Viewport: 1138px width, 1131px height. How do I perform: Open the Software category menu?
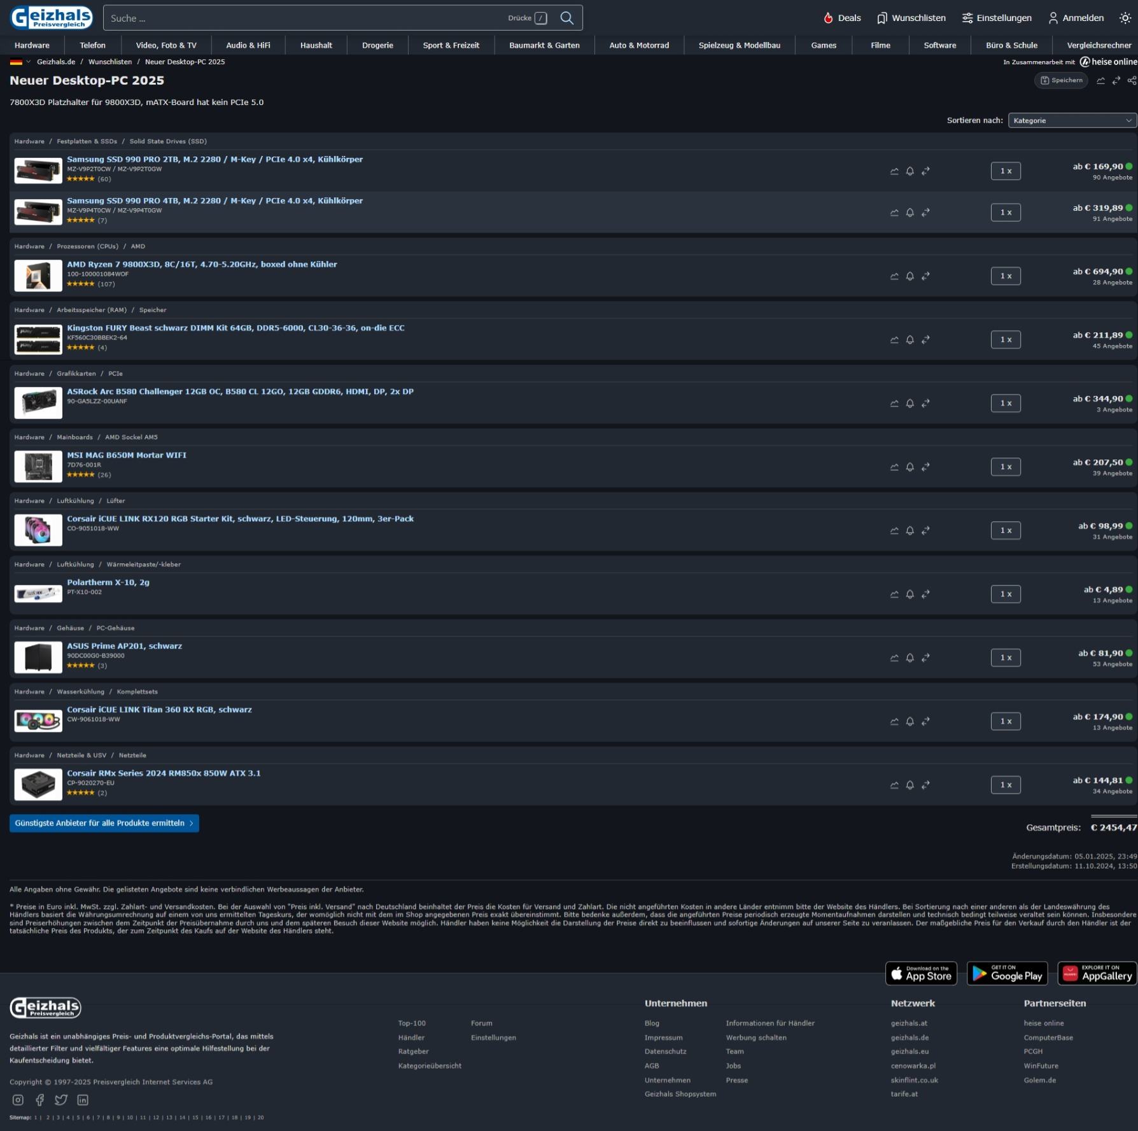(940, 45)
